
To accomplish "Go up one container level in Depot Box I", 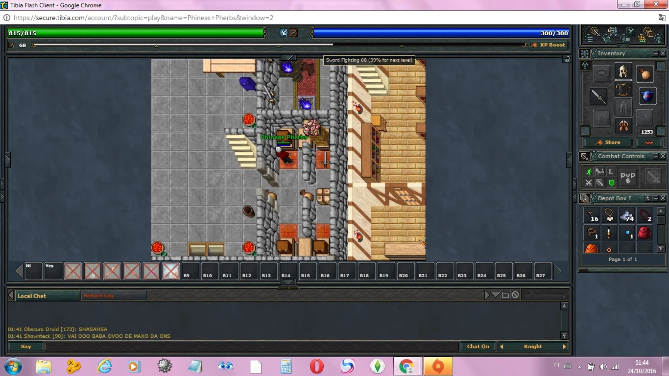I will [647, 198].
